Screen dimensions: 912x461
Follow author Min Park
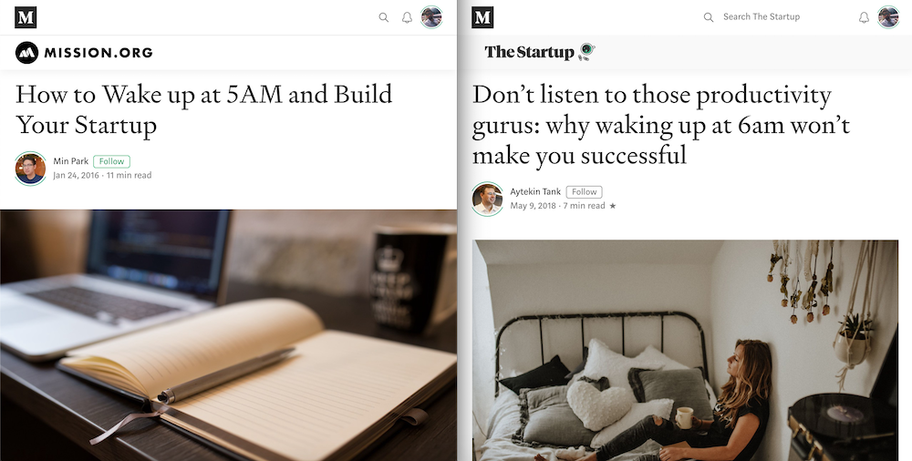click(111, 161)
